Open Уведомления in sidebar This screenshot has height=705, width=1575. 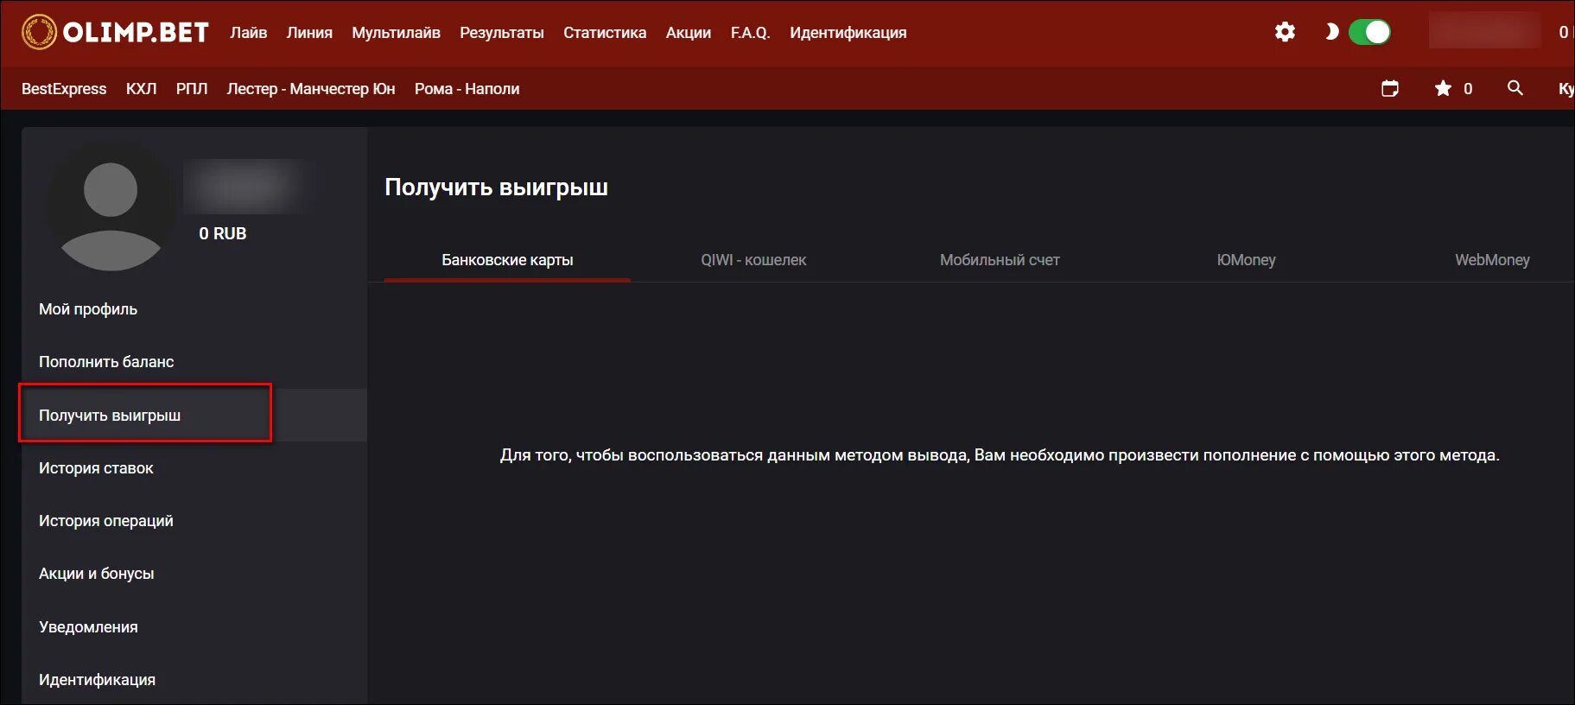(194, 627)
